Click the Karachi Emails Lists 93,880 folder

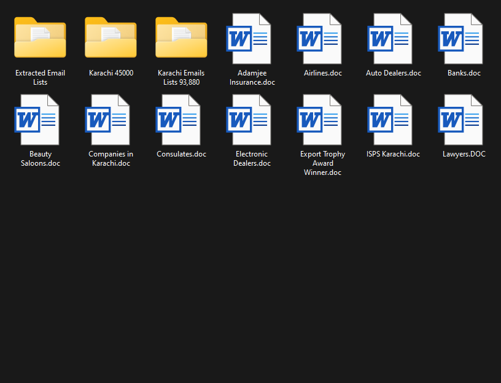(x=181, y=38)
